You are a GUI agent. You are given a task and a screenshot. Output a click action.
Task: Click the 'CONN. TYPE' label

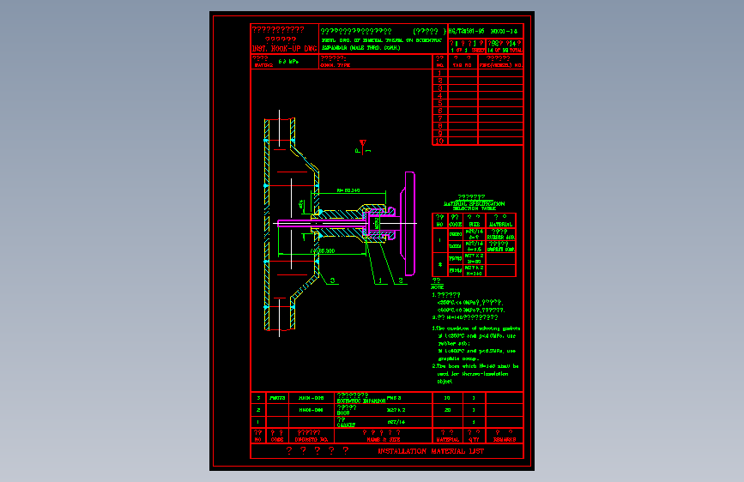click(x=336, y=65)
